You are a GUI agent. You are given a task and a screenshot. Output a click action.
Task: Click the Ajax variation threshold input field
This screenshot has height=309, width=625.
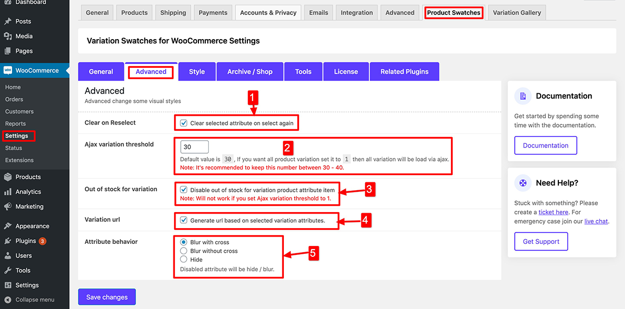194,147
